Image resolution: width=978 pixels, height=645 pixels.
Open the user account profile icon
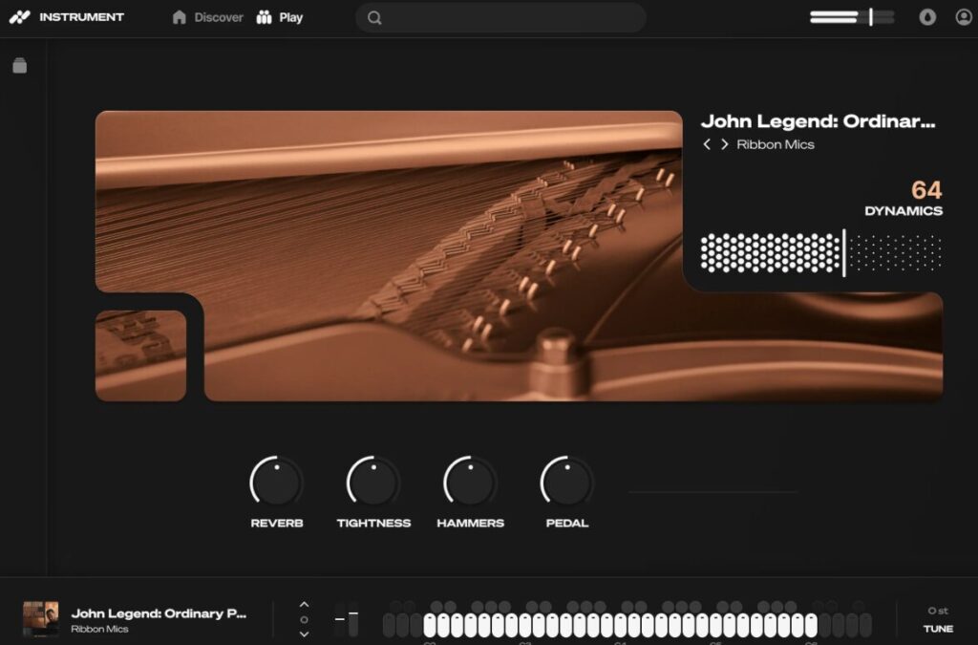coord(963,17)
